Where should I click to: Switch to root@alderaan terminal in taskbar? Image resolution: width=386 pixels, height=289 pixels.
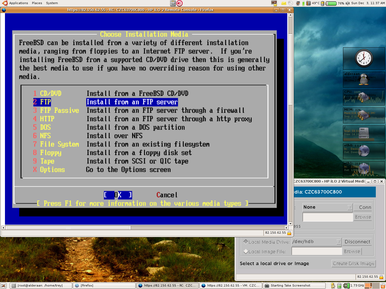(x=41, y=286)
